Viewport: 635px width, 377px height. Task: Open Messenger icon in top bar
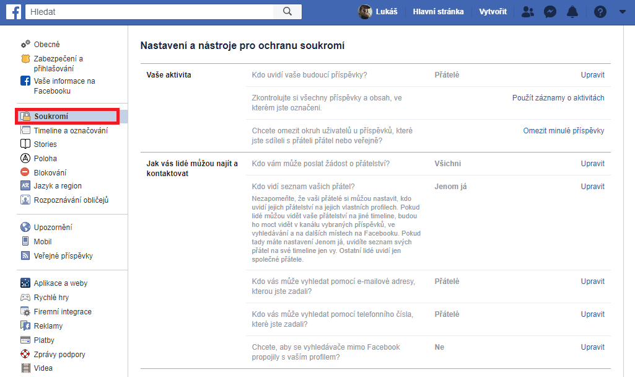(550, 12)
